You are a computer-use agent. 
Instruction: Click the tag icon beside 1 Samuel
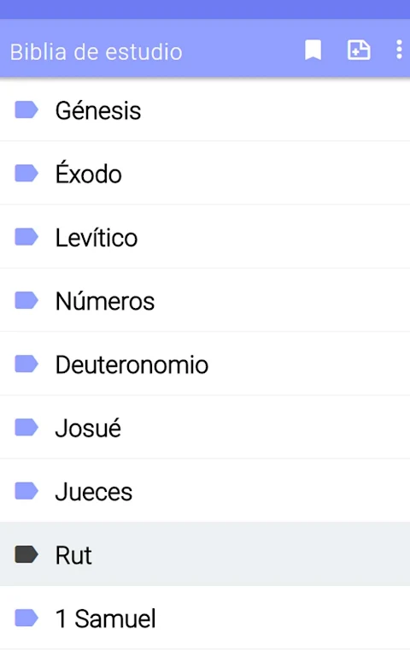(26, 618)
